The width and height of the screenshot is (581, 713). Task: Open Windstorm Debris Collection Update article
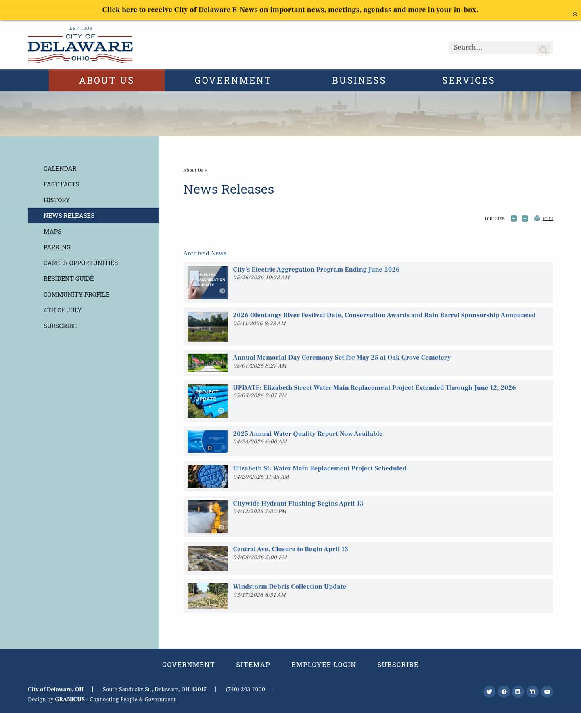click(289, 586)
